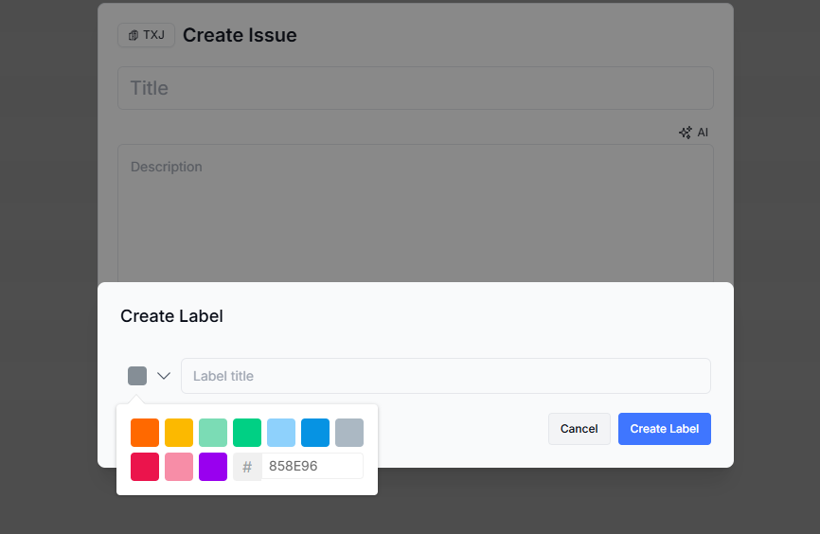Select the orange color swatch
The height and width of the screenshot is (534, 820).
tap(145, 433)
